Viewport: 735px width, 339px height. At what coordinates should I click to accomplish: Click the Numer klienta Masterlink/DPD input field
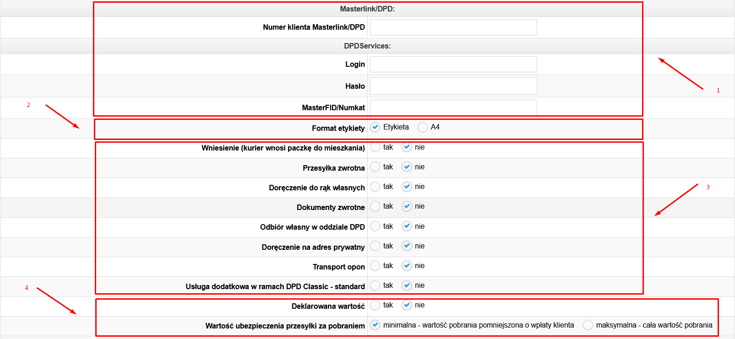[x=453, y=27]
